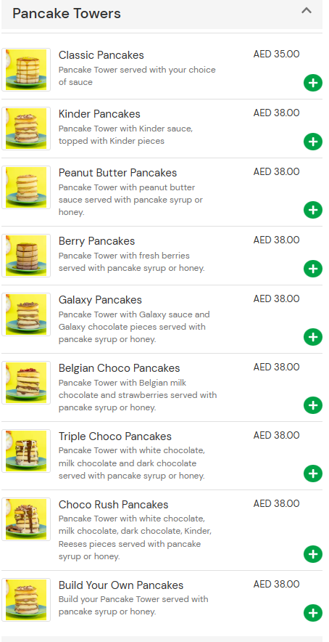
Task: Add Peanut Butter Pancakes via the plus icon
Action: [312, 210]
